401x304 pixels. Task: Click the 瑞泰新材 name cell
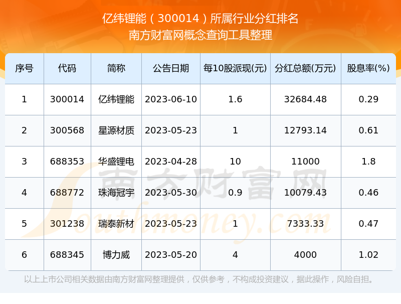pyautogui.click(x=116, y=224)
